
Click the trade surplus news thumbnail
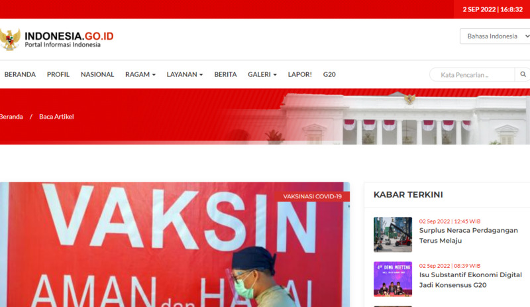pyautogui.click(x=392, y=235)
